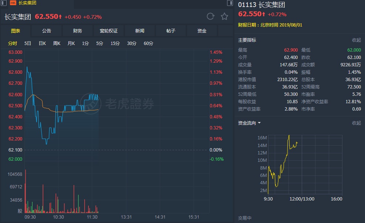
Task: Select the 日K chart period
Action: point(42,43)
